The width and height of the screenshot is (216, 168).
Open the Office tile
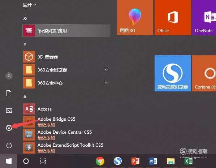coord(173,17)
